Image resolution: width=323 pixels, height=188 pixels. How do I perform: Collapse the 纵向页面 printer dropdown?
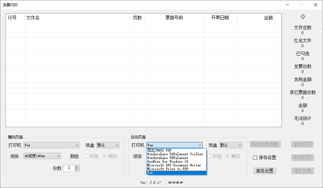pos(199,145)
